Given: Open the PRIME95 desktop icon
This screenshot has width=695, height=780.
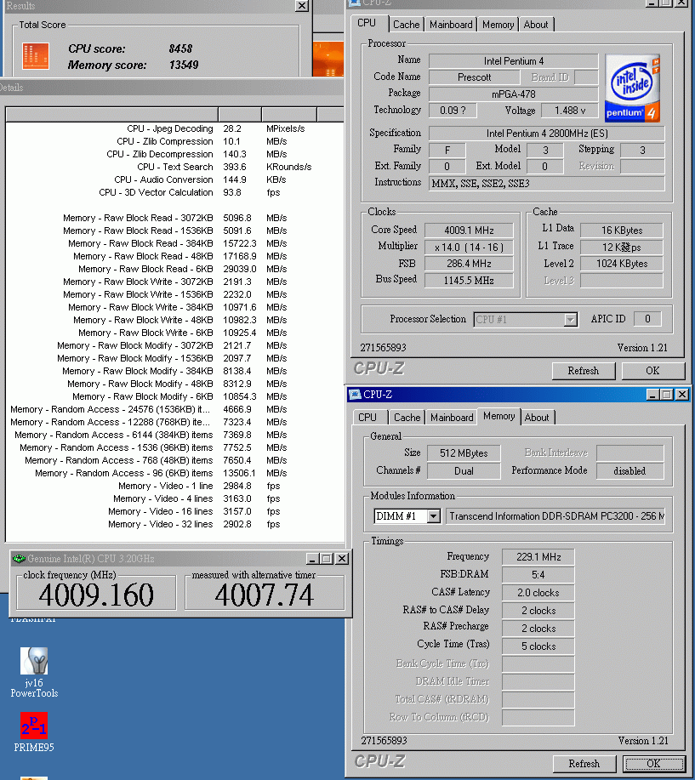Looking at the screenshot, I should click(34, 732).
